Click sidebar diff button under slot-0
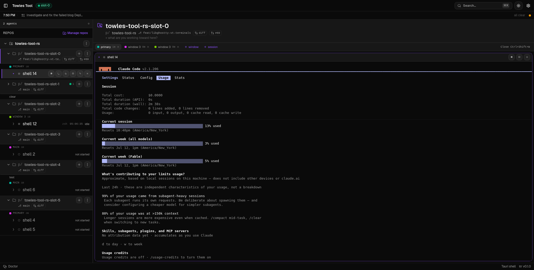This screenshot has width=534, height=270. click(69, 59)
